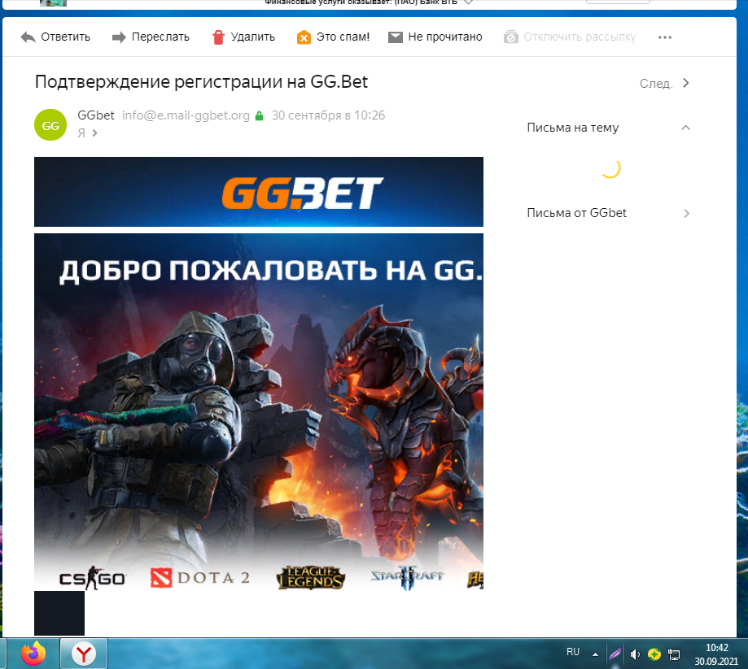Collapse the Письма на тему section

click(685, 128)
